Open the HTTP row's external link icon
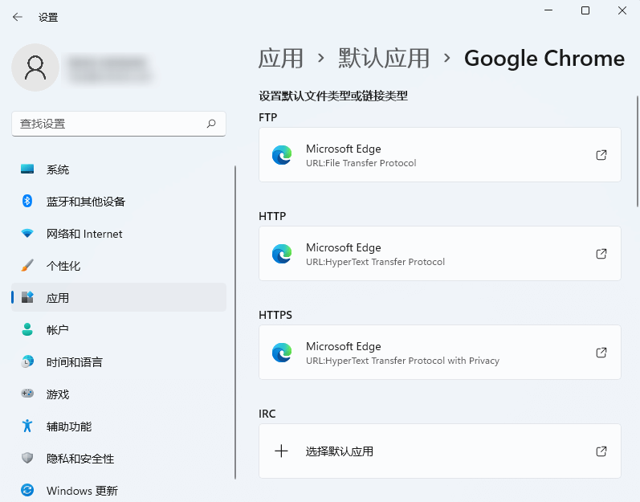The width and height of the screenshot is (640, 502). [x=601, y=254]
